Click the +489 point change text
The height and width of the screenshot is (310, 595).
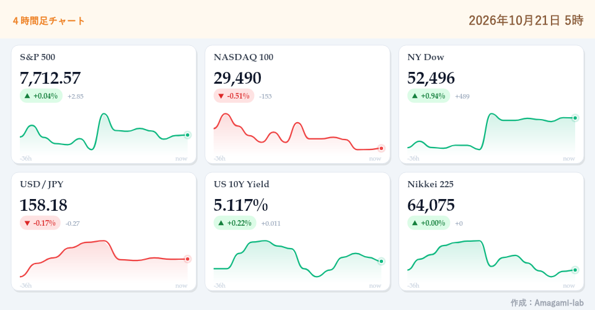coord(462,96)
